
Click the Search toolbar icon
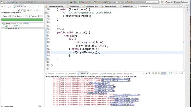point(101,2)
